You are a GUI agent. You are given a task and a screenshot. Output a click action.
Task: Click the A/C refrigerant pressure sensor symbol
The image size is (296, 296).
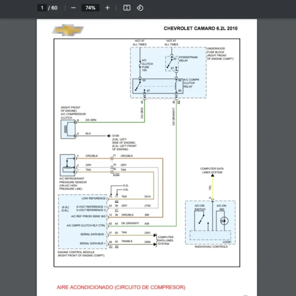click(66, 164)
